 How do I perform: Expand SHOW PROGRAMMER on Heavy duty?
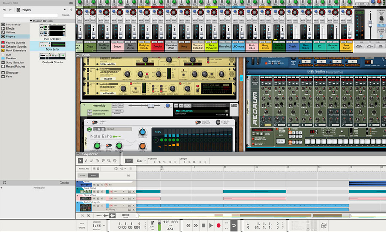[90, 111]
